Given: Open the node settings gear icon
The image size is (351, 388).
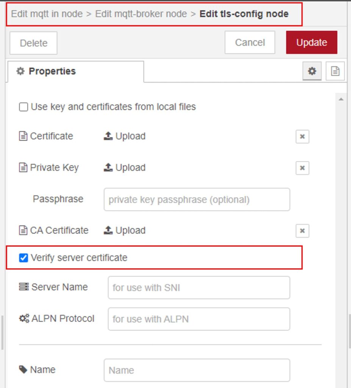Looking at the screenshot, I should (312, 71).
